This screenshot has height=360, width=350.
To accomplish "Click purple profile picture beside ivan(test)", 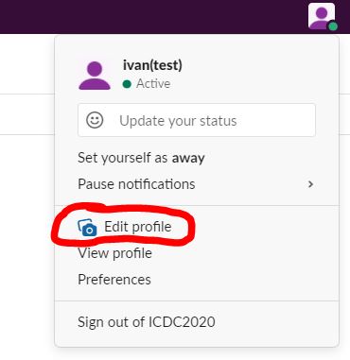I will point(95,76).
